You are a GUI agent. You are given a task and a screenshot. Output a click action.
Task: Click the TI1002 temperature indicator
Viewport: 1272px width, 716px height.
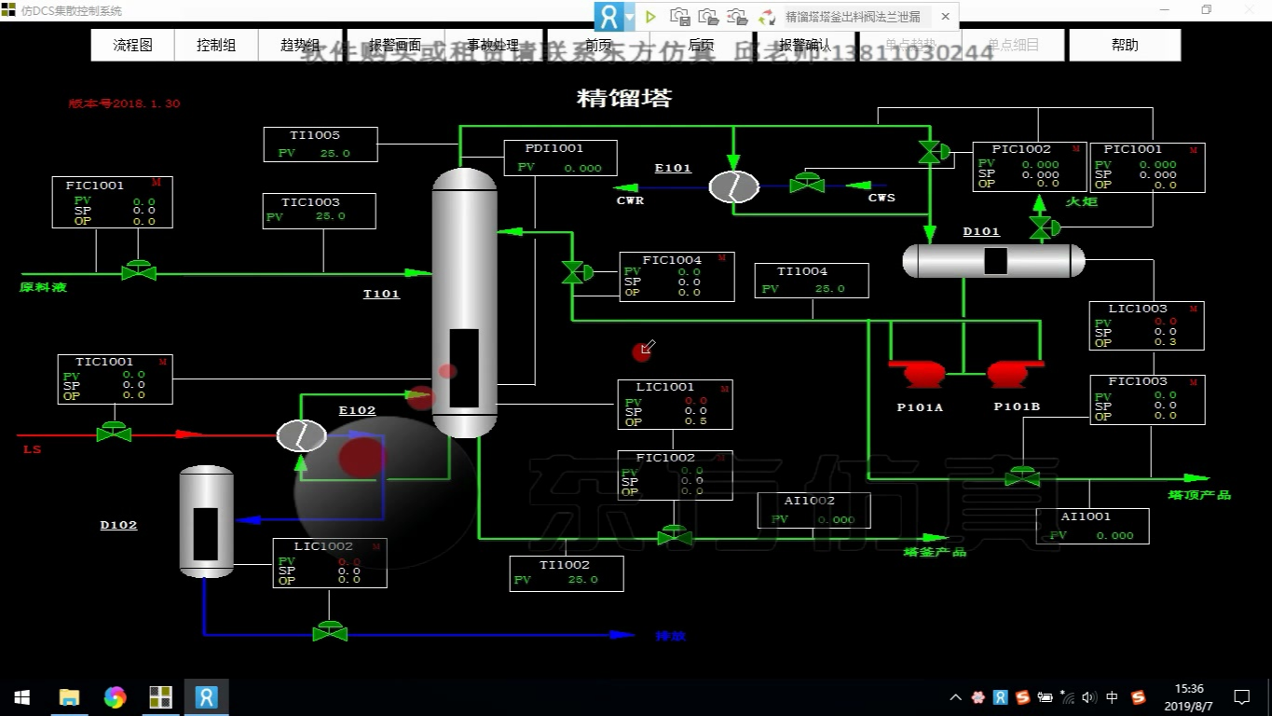[x=567, y=573]
